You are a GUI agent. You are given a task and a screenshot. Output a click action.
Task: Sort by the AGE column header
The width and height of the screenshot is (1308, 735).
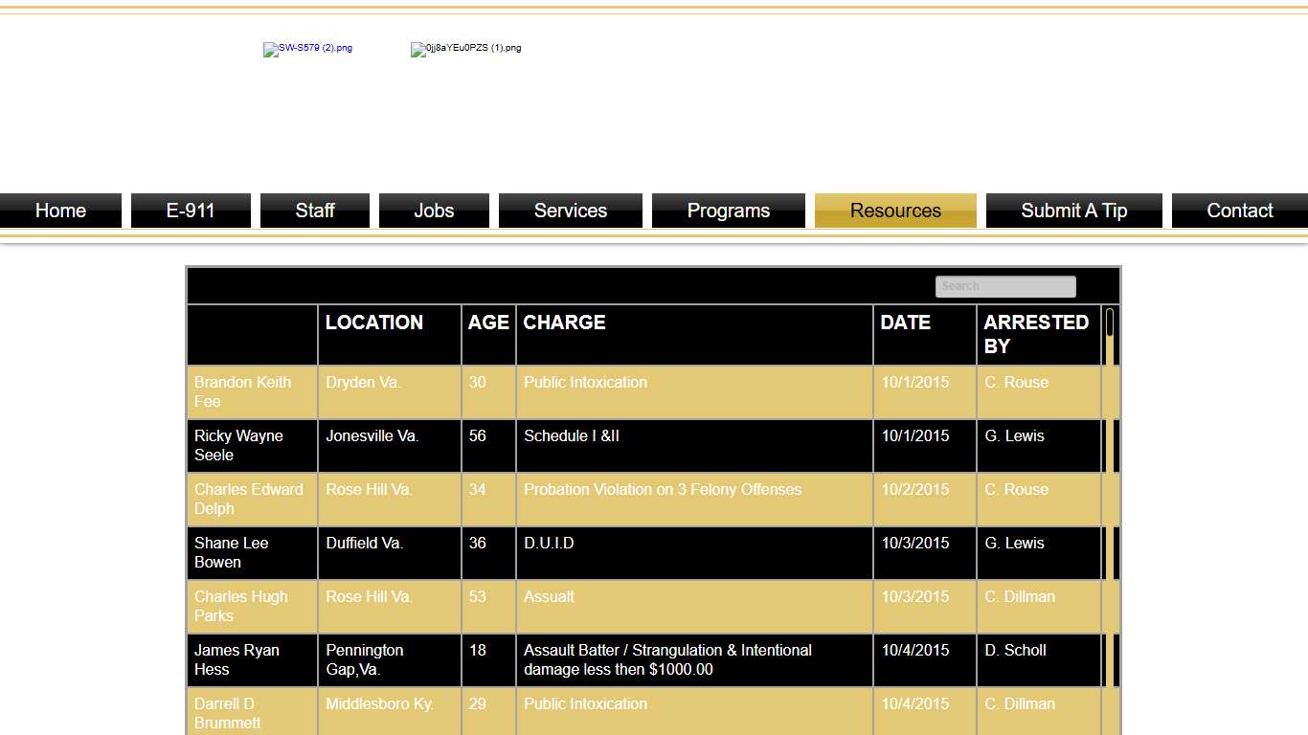(x=488, y=323)
